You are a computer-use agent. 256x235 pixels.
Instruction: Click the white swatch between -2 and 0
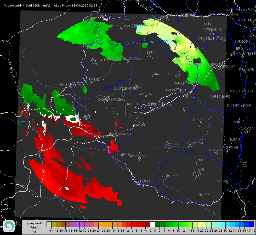pyautogui.click(x=152, y=224)
